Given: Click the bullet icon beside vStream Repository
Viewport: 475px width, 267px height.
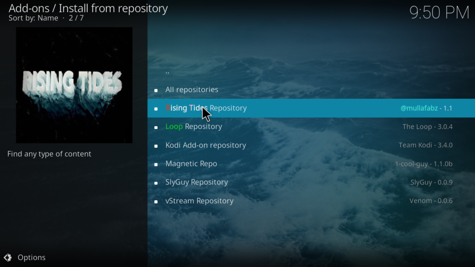Looking at the screenshot, I should pos(156,201).
